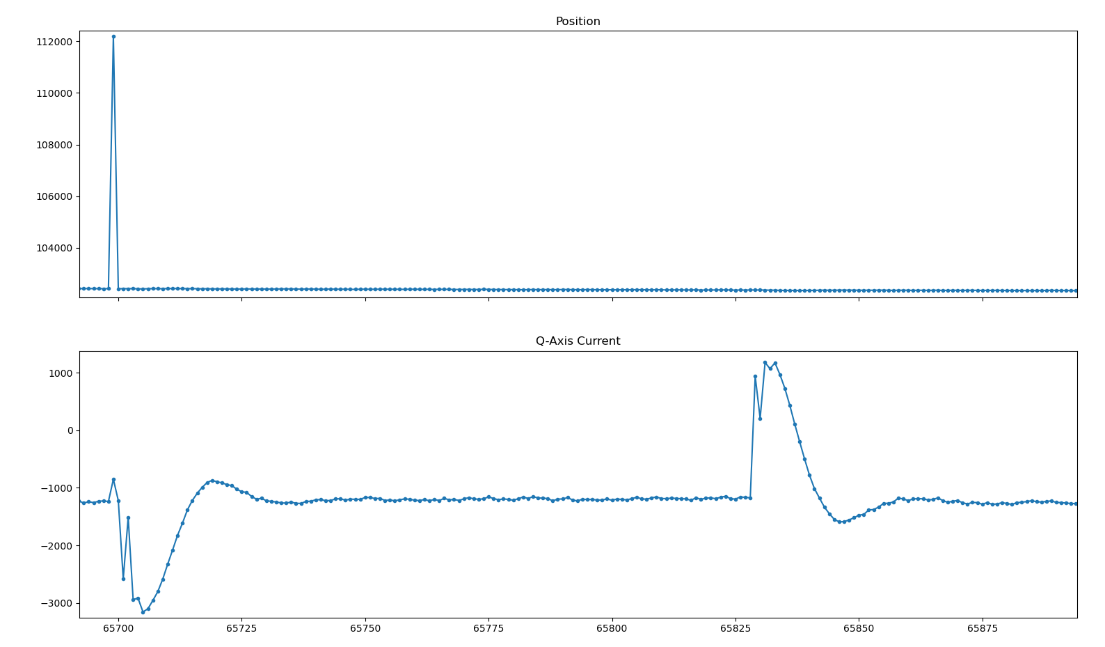Click the lowest Q-Axis Current data point
This screenshot has height=647, width=1105.
143,612
